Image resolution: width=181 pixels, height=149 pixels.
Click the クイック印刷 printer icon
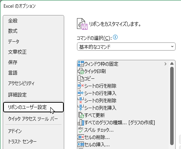coord(81,71)
